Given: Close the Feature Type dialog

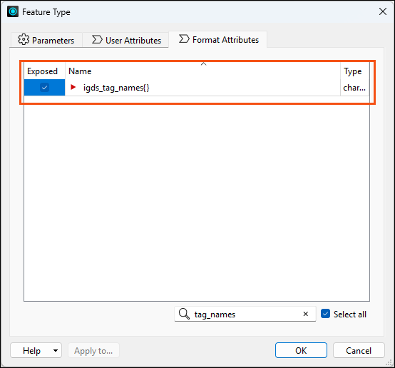Looking at the screenshot, I should [383, 11].
